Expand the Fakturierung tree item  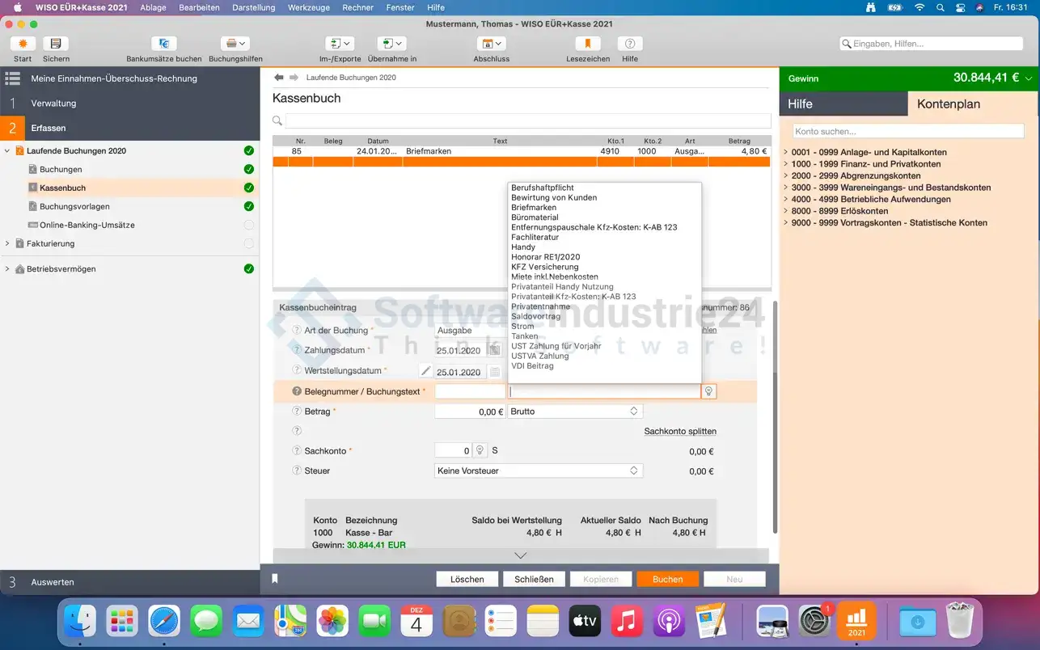(7, 243)
